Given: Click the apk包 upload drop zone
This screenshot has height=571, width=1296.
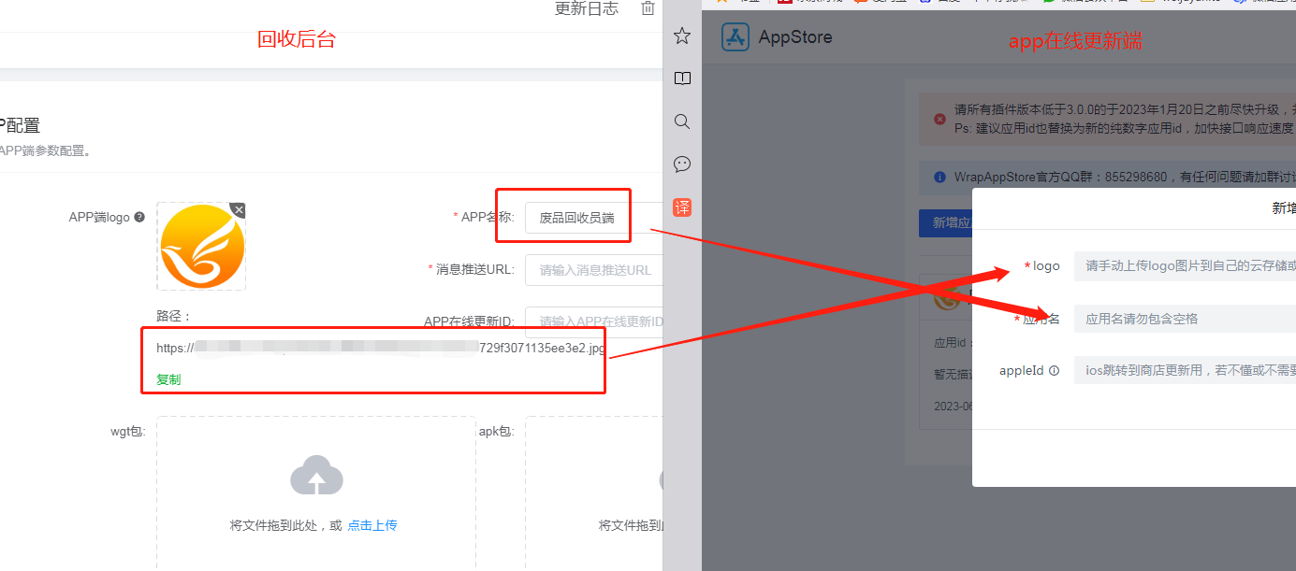Looking at the screenshot, I should click(x=593, y=493).
